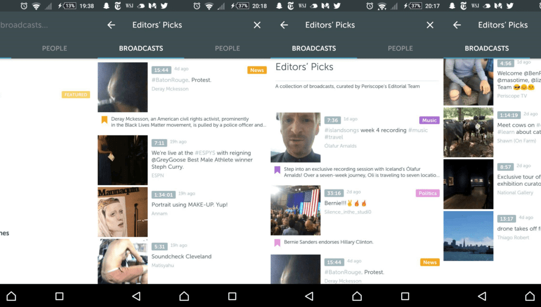Open the Bernie rally flag thumbnail
This screenshot has width=541, height=307.
295,210
